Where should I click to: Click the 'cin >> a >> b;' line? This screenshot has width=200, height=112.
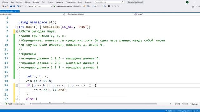click(x=39, y=81)
